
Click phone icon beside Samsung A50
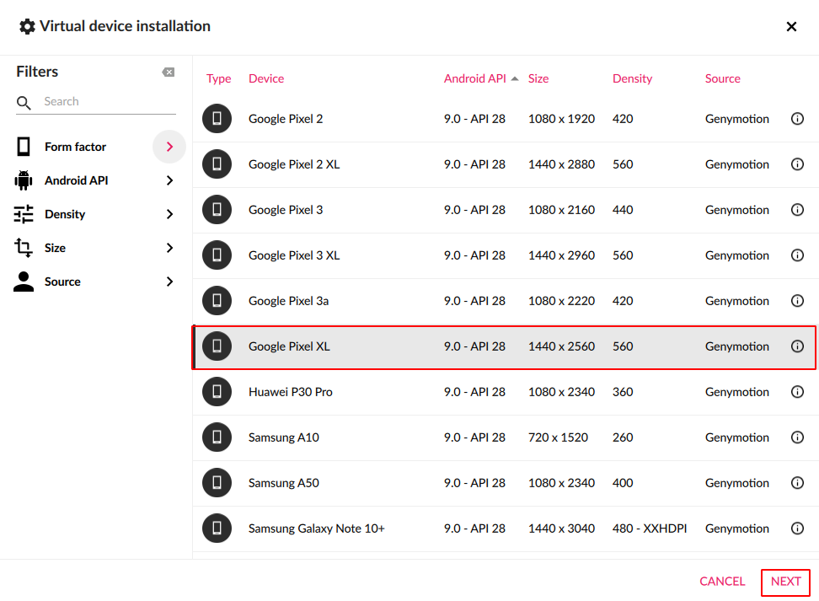217,482
